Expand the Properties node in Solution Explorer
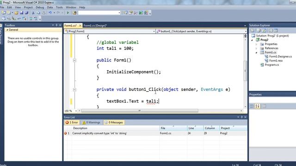The image size is (296, 166). tap(256, 44)
